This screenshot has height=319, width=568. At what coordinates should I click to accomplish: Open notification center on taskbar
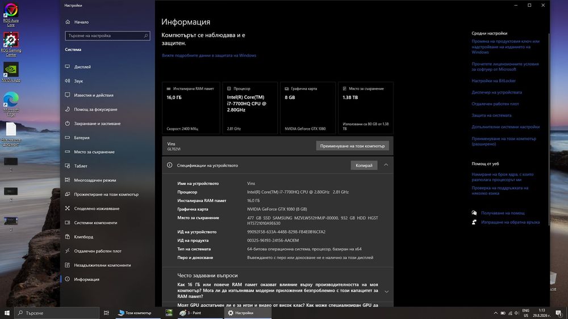[x=559, y=313]
